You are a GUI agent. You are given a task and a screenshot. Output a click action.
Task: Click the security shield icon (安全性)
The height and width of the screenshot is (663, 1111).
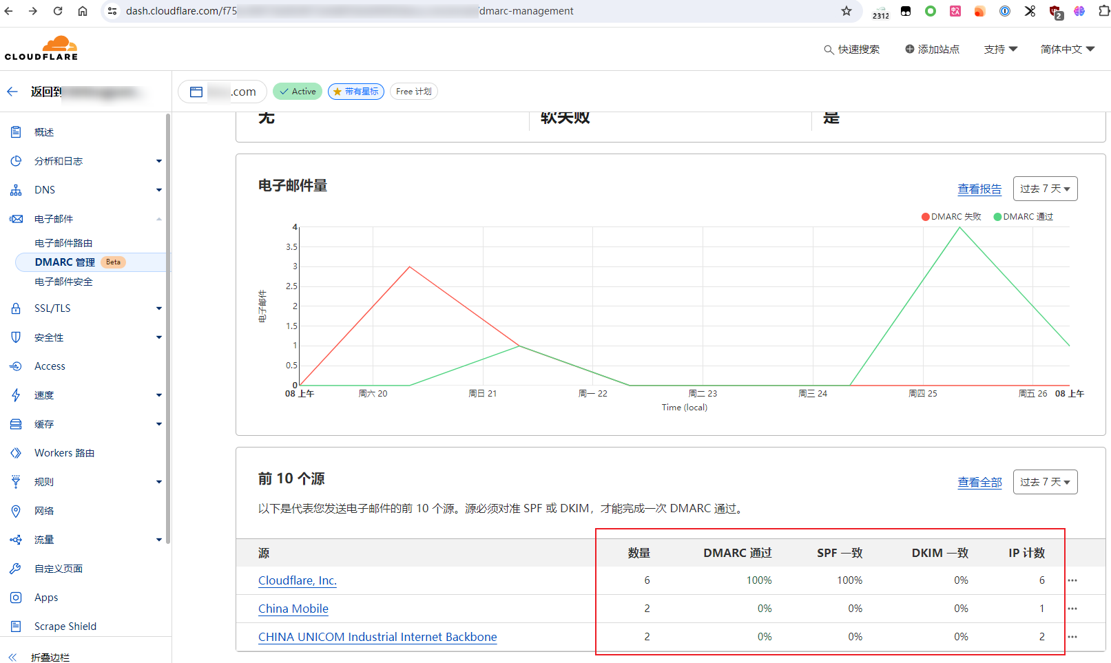[16, 337]
